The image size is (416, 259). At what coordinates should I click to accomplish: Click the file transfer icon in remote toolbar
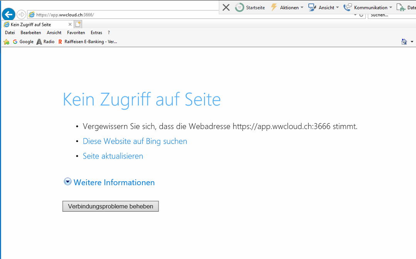pos(401,7)
